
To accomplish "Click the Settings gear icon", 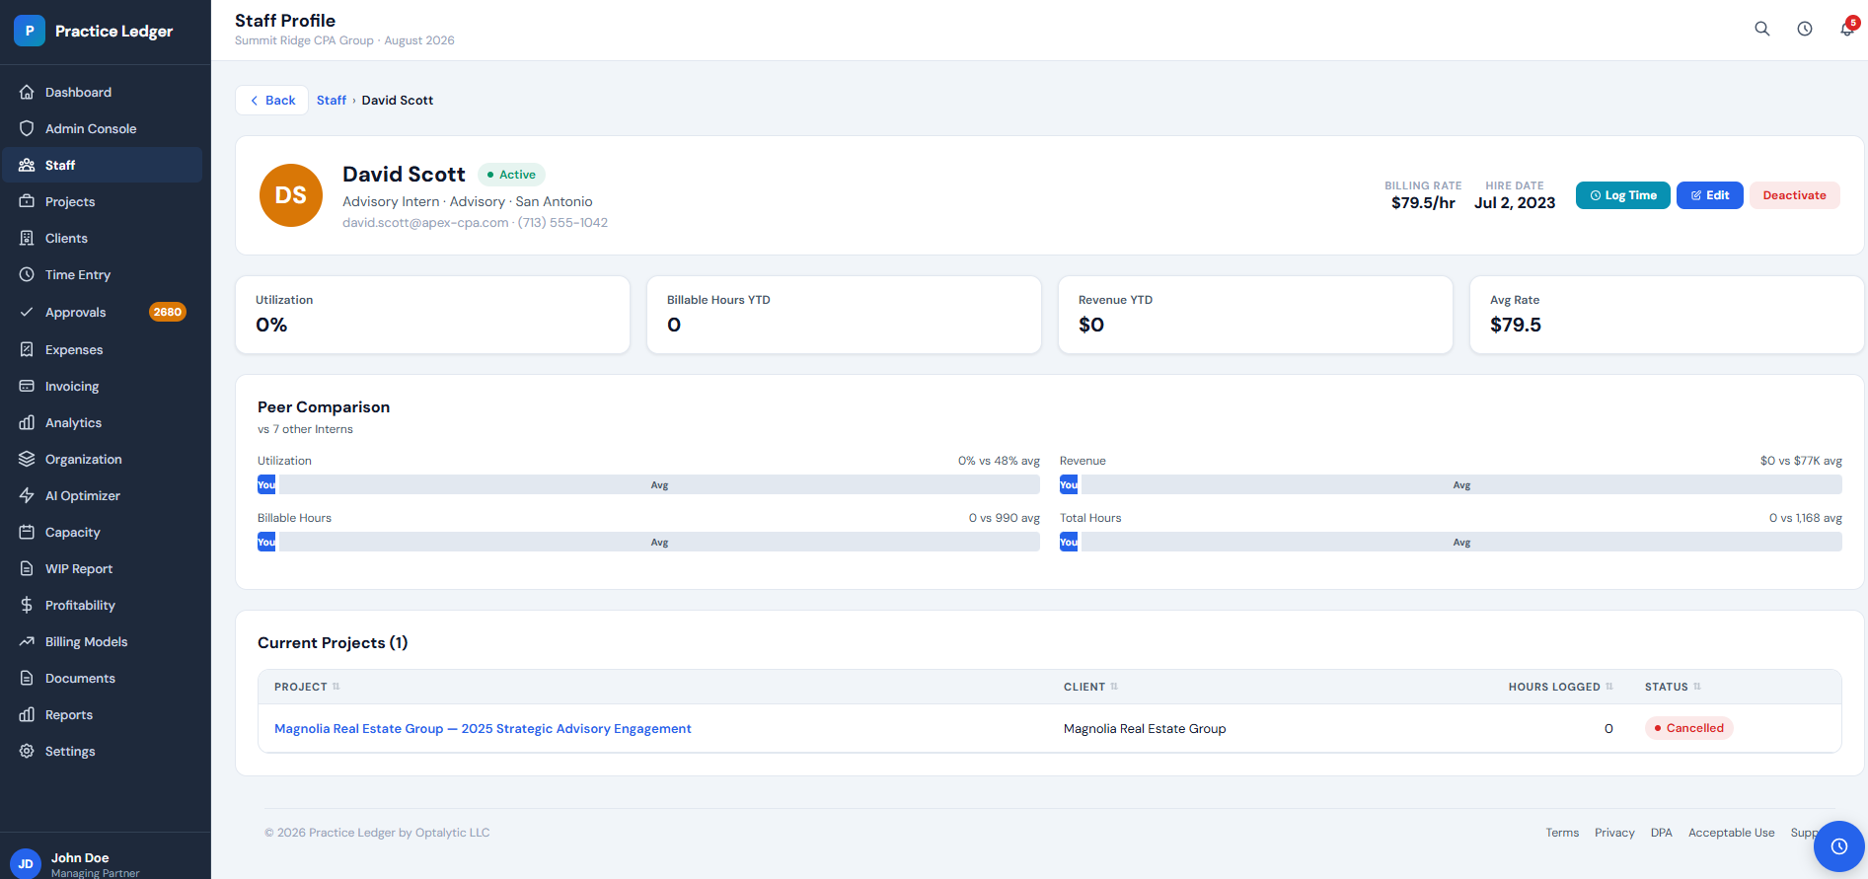I will [x=27, y=751].
